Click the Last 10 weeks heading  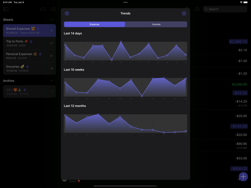(x=74, y=70)
